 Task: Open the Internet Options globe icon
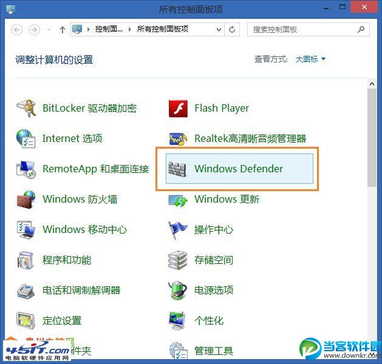[x=26, y=139]
